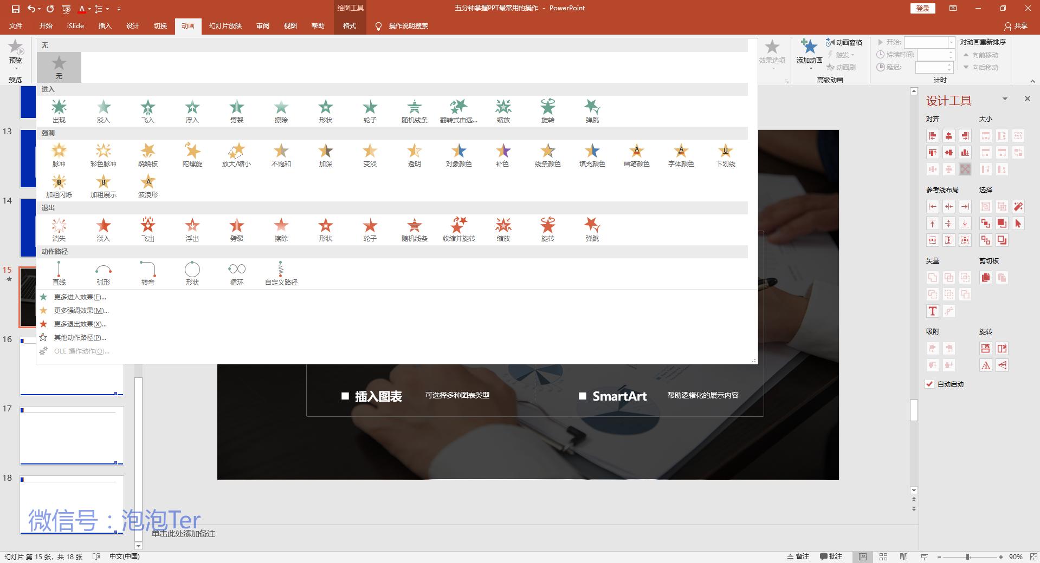Click the text tool icon in 矢量 section
Screen dimensions: 1040x563
[x=932, y=311]
